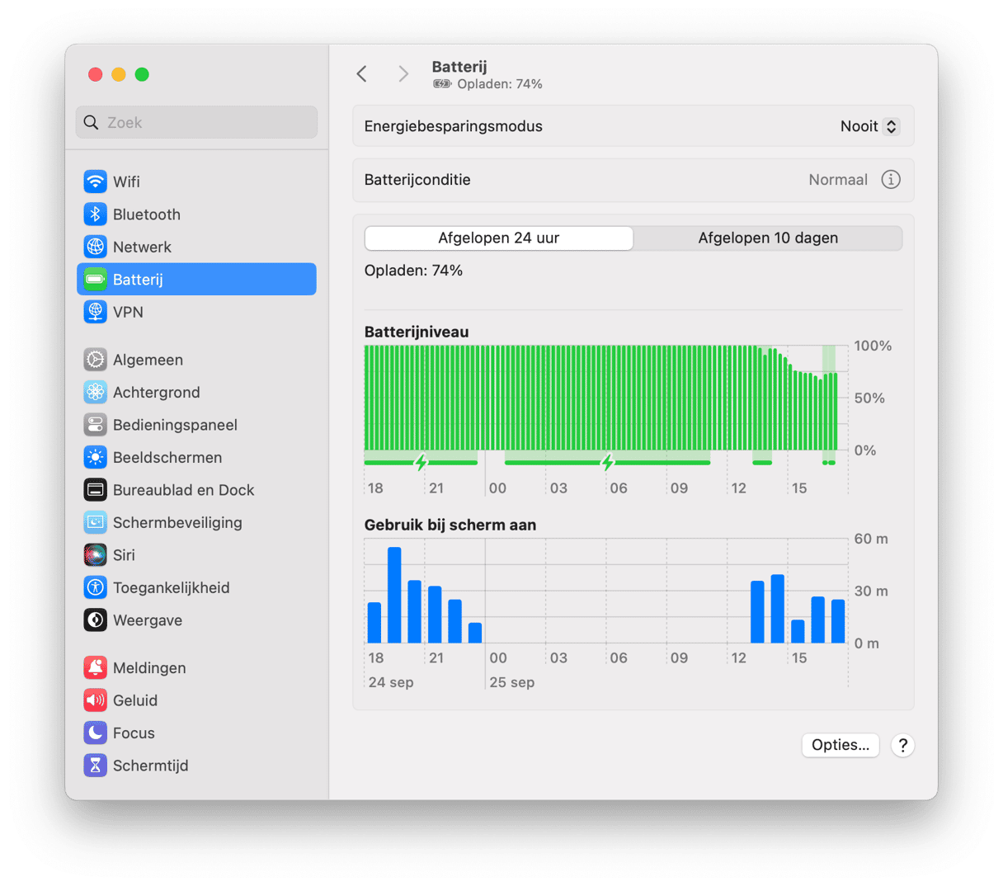
Task: Click the Opladen: 74% text below tabs
Action: pos(413,271)
